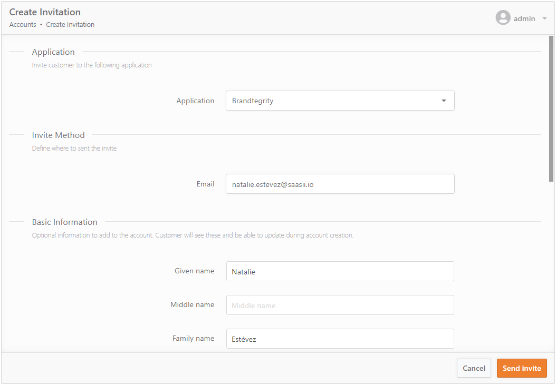The image size is (556, 385).
Task: Click the vertical scrollbar thumb
Action: (551, 108)
